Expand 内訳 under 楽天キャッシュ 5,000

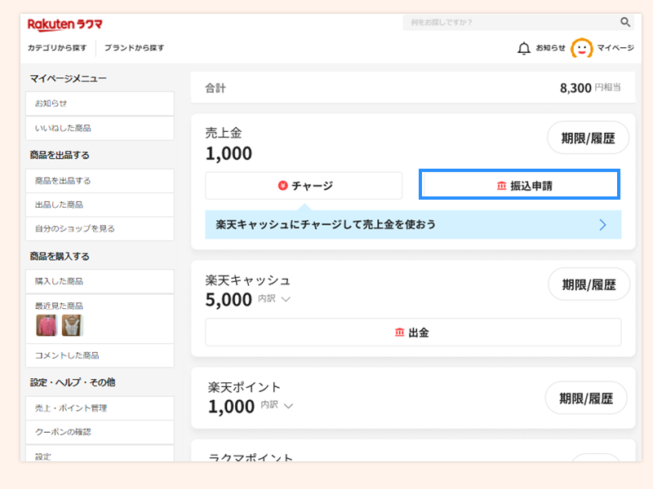pyautogui.click(x=274, y=299)
